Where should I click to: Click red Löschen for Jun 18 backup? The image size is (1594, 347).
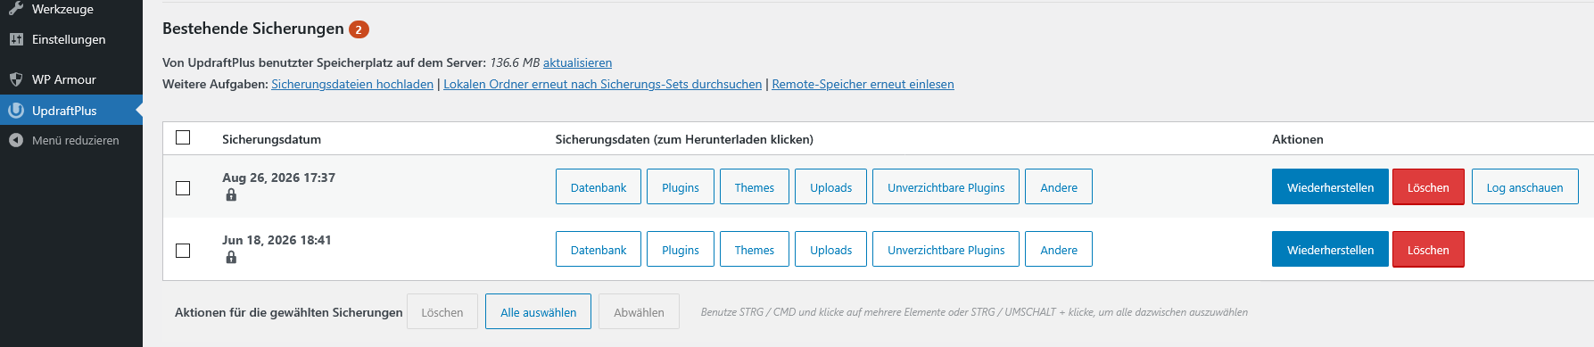point(1428,250)
